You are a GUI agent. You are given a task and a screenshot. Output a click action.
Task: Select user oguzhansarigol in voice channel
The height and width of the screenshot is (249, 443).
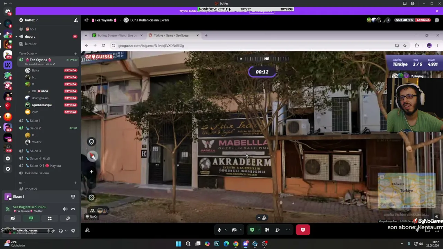[42, 105]
